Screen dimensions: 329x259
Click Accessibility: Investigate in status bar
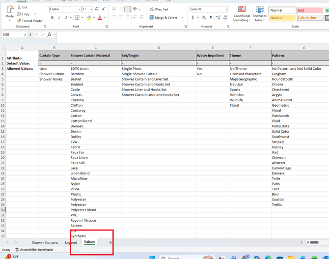34,250
